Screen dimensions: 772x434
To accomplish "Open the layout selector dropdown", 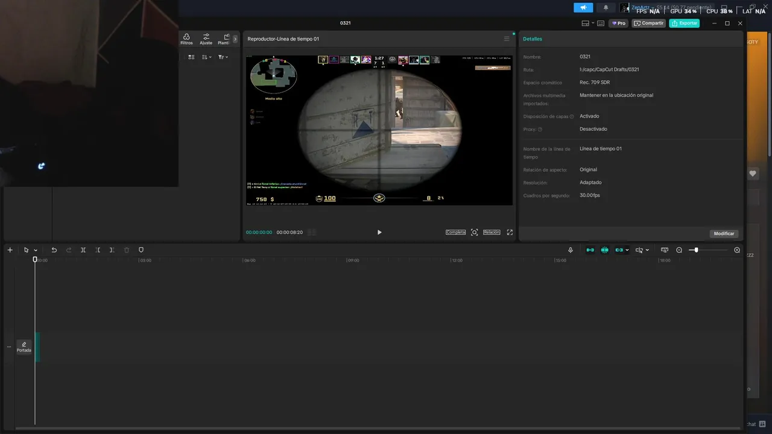I will [x=587, y=23].
